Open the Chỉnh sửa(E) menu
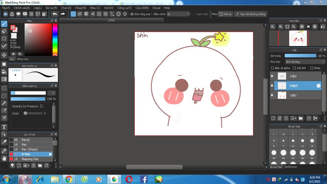 point(22,8)
